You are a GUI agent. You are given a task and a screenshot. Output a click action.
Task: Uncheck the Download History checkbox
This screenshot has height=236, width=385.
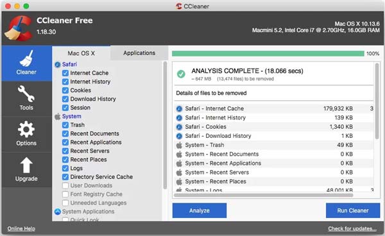pos(65,99)
